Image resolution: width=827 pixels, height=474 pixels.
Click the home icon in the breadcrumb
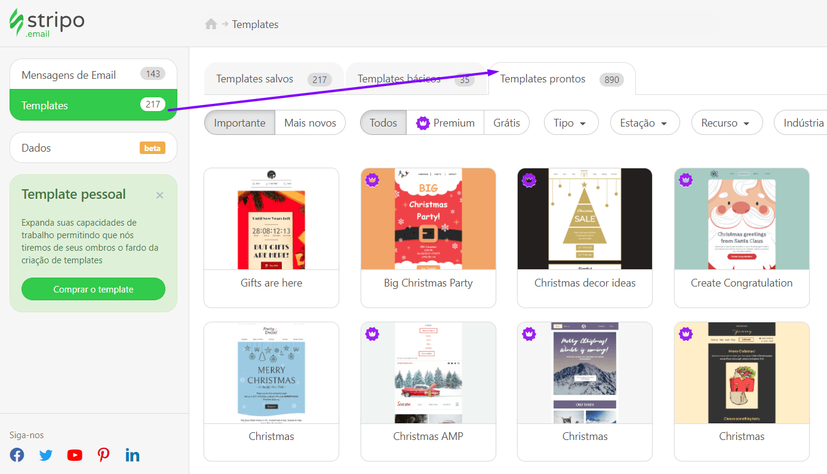[x=212, y=24]
